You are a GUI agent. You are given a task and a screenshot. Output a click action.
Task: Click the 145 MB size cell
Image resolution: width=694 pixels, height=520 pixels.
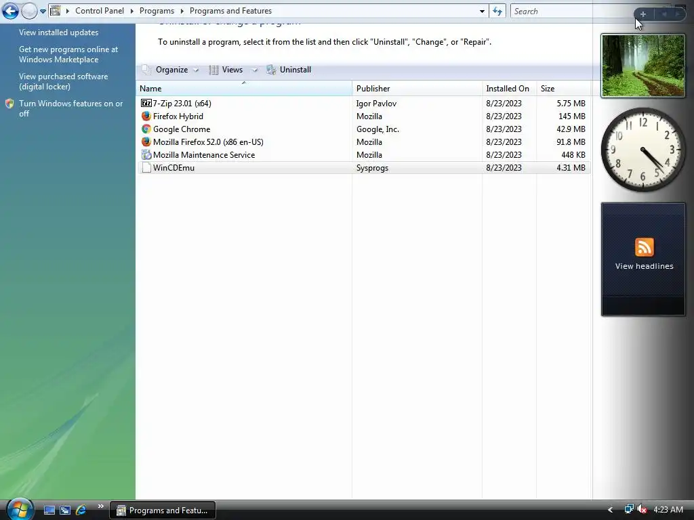point(572,116)
